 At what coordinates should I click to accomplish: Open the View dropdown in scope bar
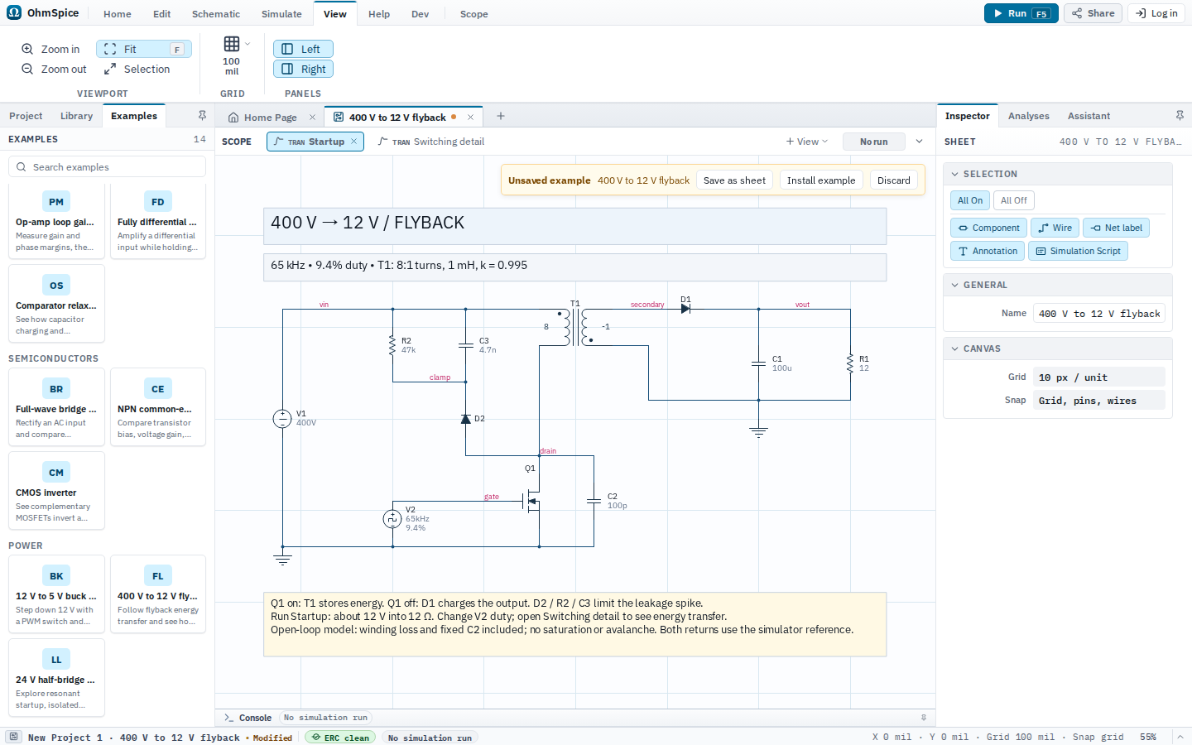pos(806,142)
